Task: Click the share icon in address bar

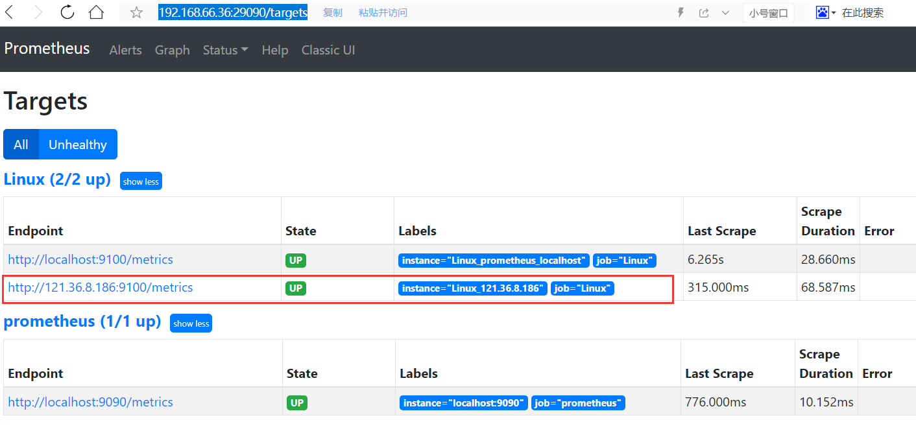Action: click(704, 12)
